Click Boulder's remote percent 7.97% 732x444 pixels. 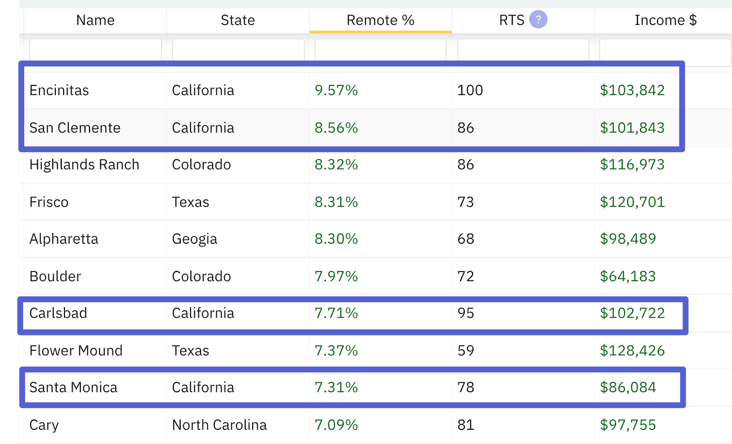[x=336, y=277]
